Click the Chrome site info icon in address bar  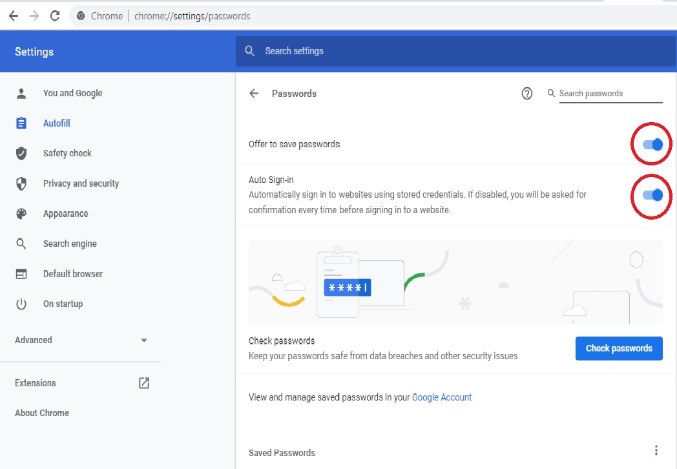pos(81,16)
